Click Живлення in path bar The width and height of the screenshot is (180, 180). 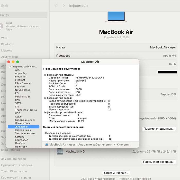coord(123,145)
